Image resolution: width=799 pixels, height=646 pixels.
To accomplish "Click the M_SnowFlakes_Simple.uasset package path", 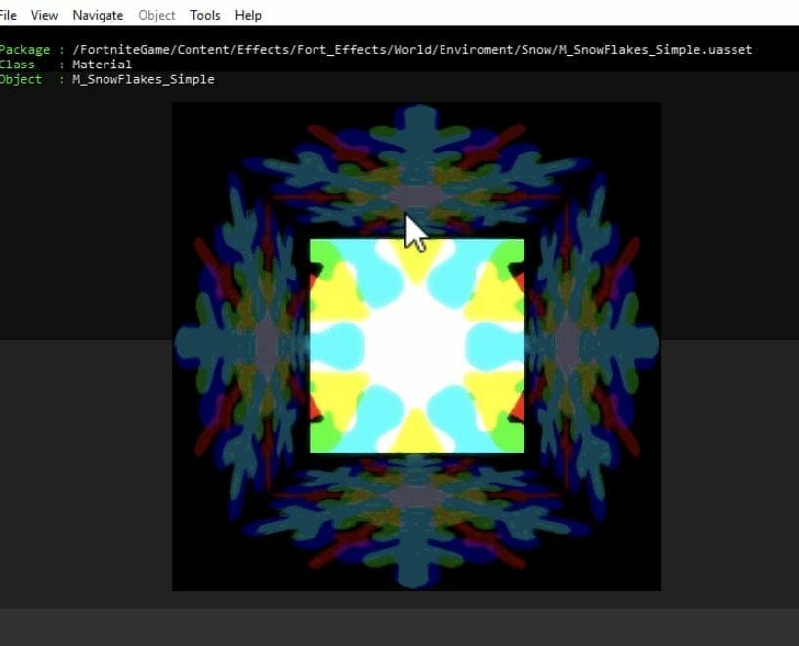I will pyautogui.click(x=412, y=50).
